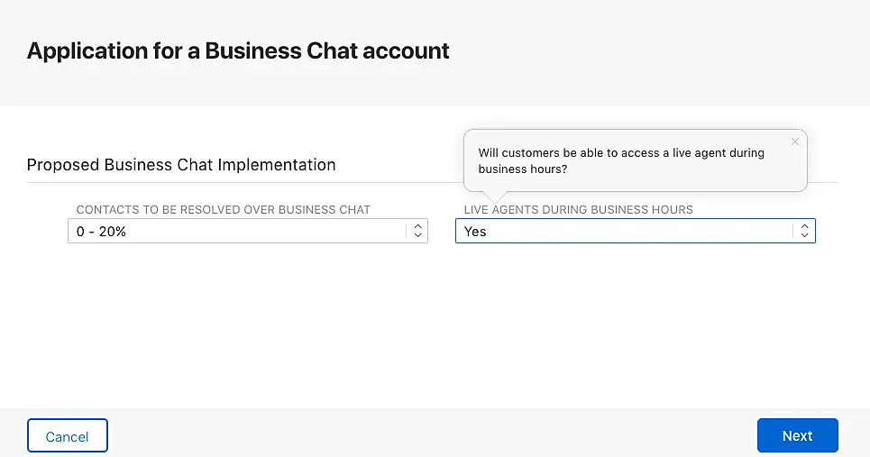
Task: Click the tooltip's pointer arrow tip
Action: (495, 202)
